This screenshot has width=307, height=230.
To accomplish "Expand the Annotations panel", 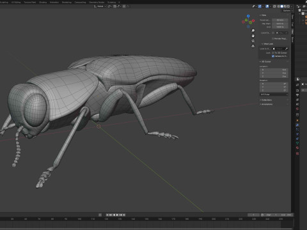I will point(266,104).
